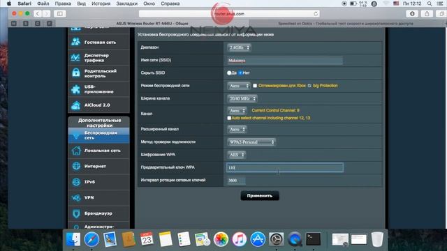
Task: Open the Вид menu
Action: click(81, 3)
